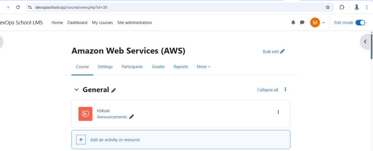This screenshot has height=151, width=373.
Task: Switch to the Participants tab
Action: tap(132, 67)
